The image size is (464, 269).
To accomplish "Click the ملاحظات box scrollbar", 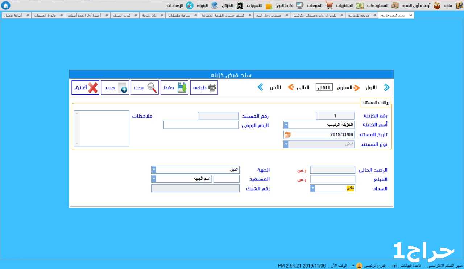I will 76,128.
